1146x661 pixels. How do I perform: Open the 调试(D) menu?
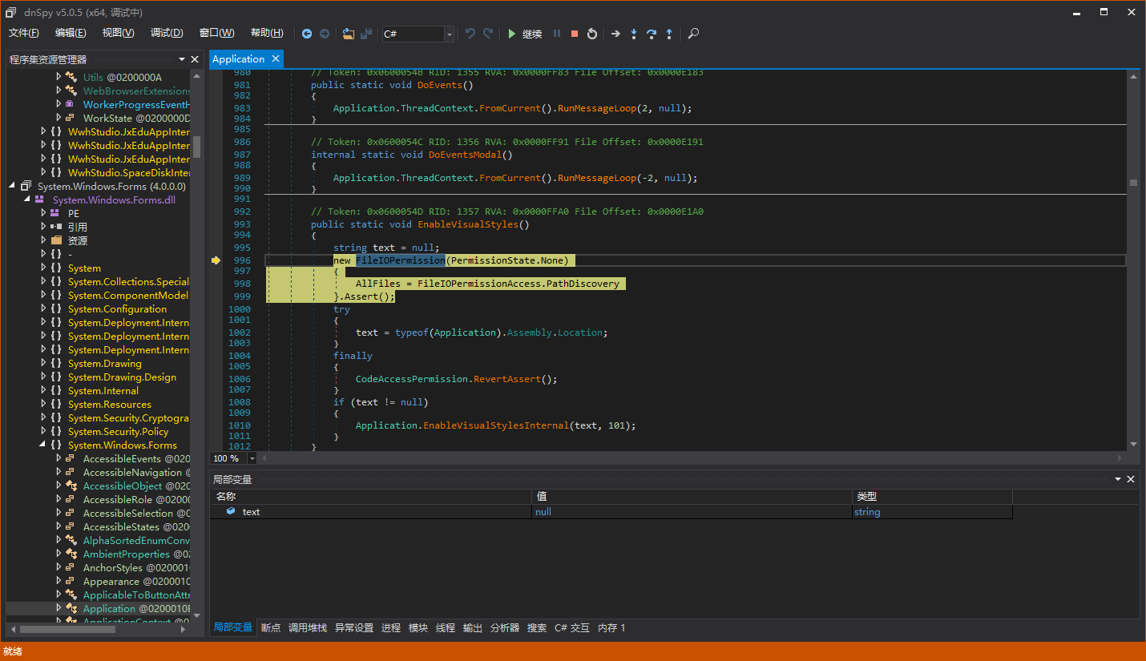point(166,33)
